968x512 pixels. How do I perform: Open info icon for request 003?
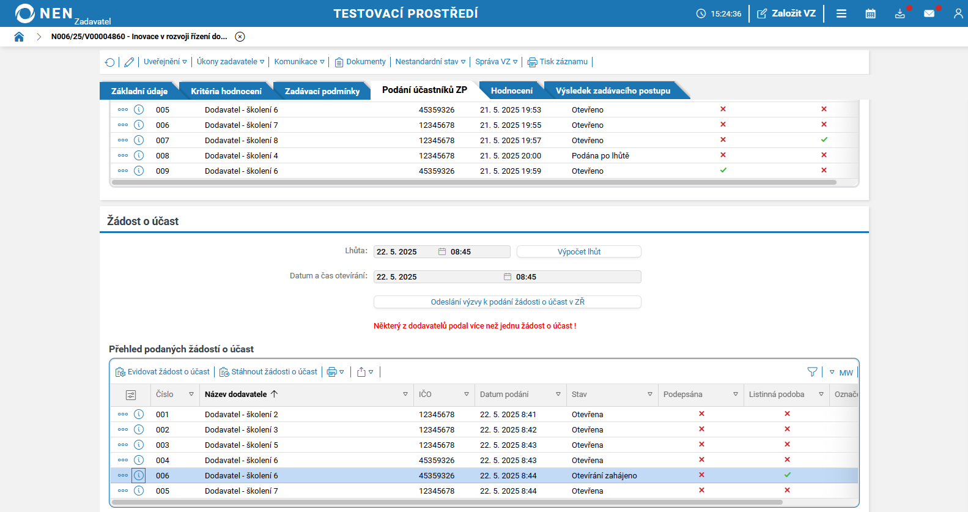(139, 445)
